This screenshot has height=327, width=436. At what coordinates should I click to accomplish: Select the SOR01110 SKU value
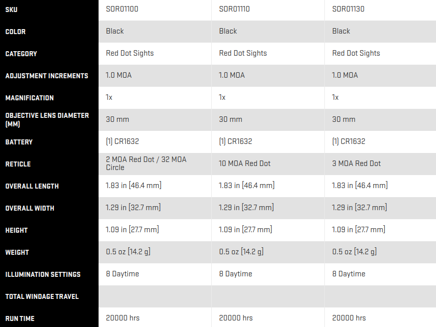(x=234, y=9)
